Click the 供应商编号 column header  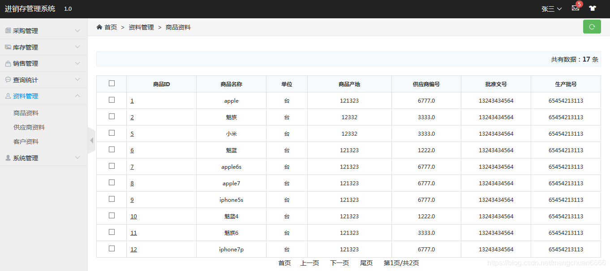coord(426,84)
